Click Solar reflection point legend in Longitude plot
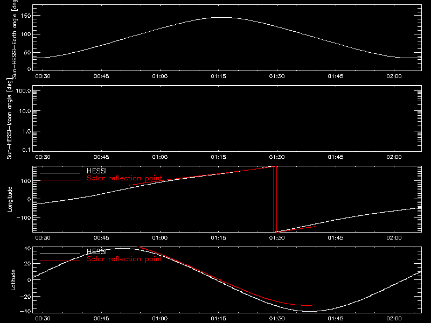Screen dimensions: 431x323 (125, 178)
